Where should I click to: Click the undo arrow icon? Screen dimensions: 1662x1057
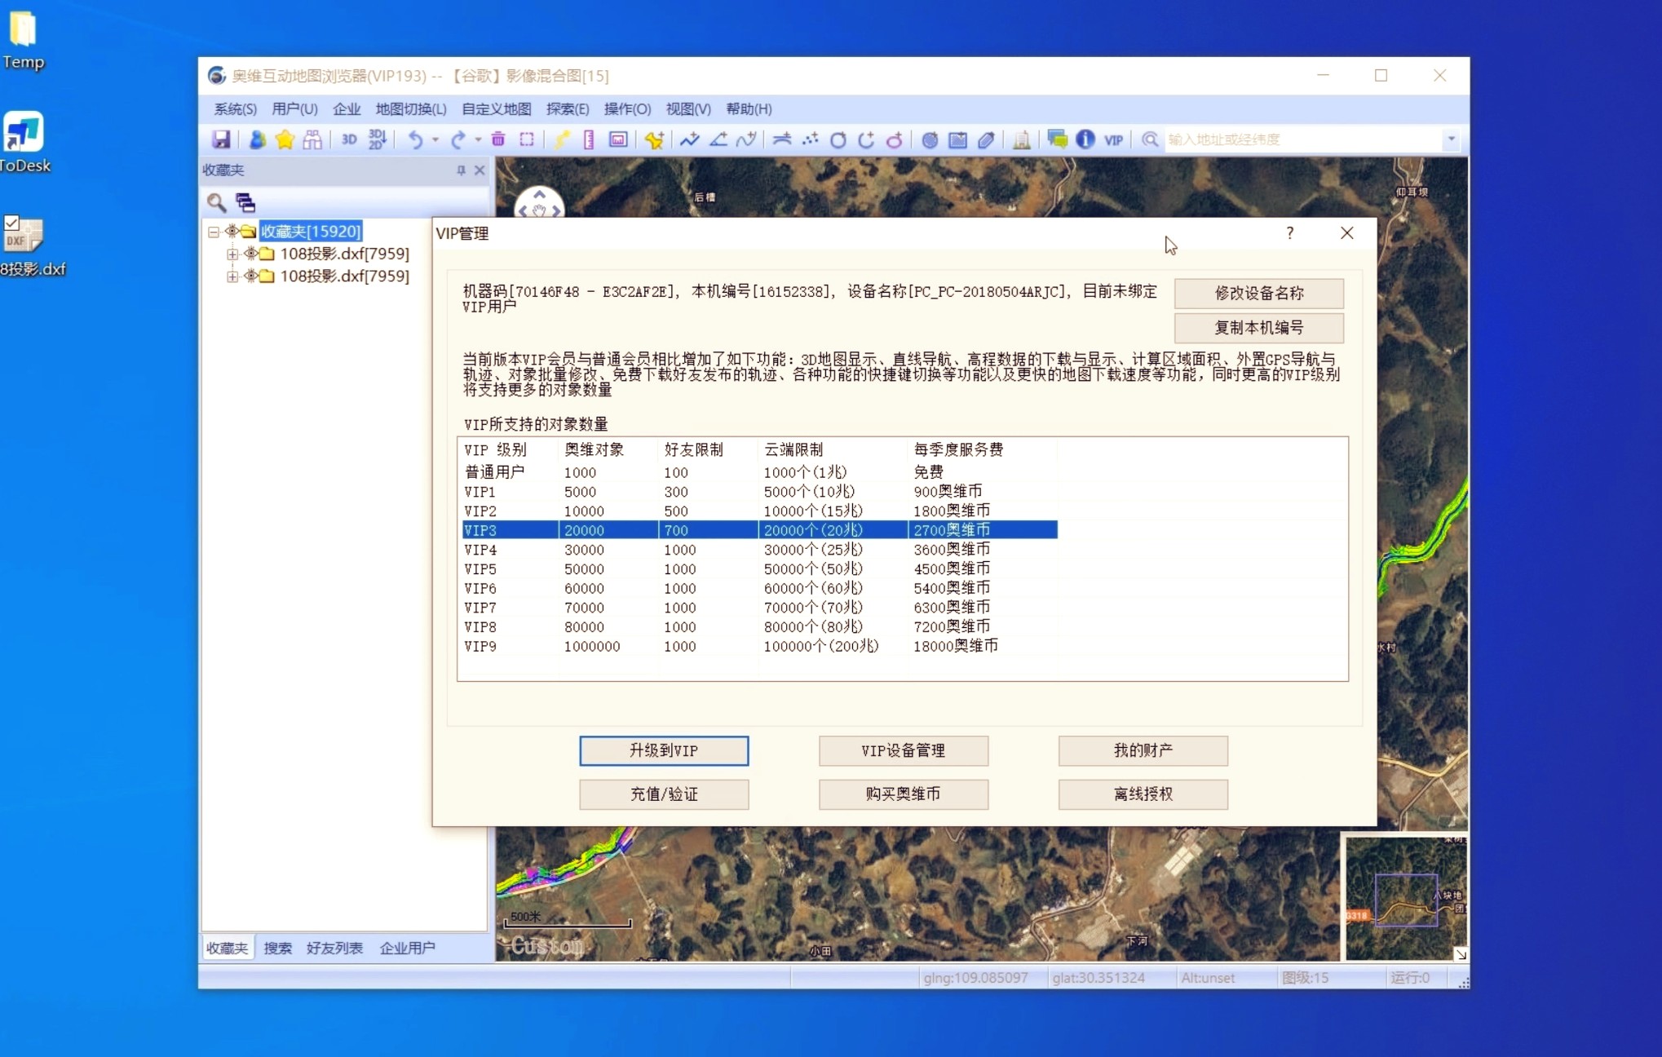[x=415, y=139]
